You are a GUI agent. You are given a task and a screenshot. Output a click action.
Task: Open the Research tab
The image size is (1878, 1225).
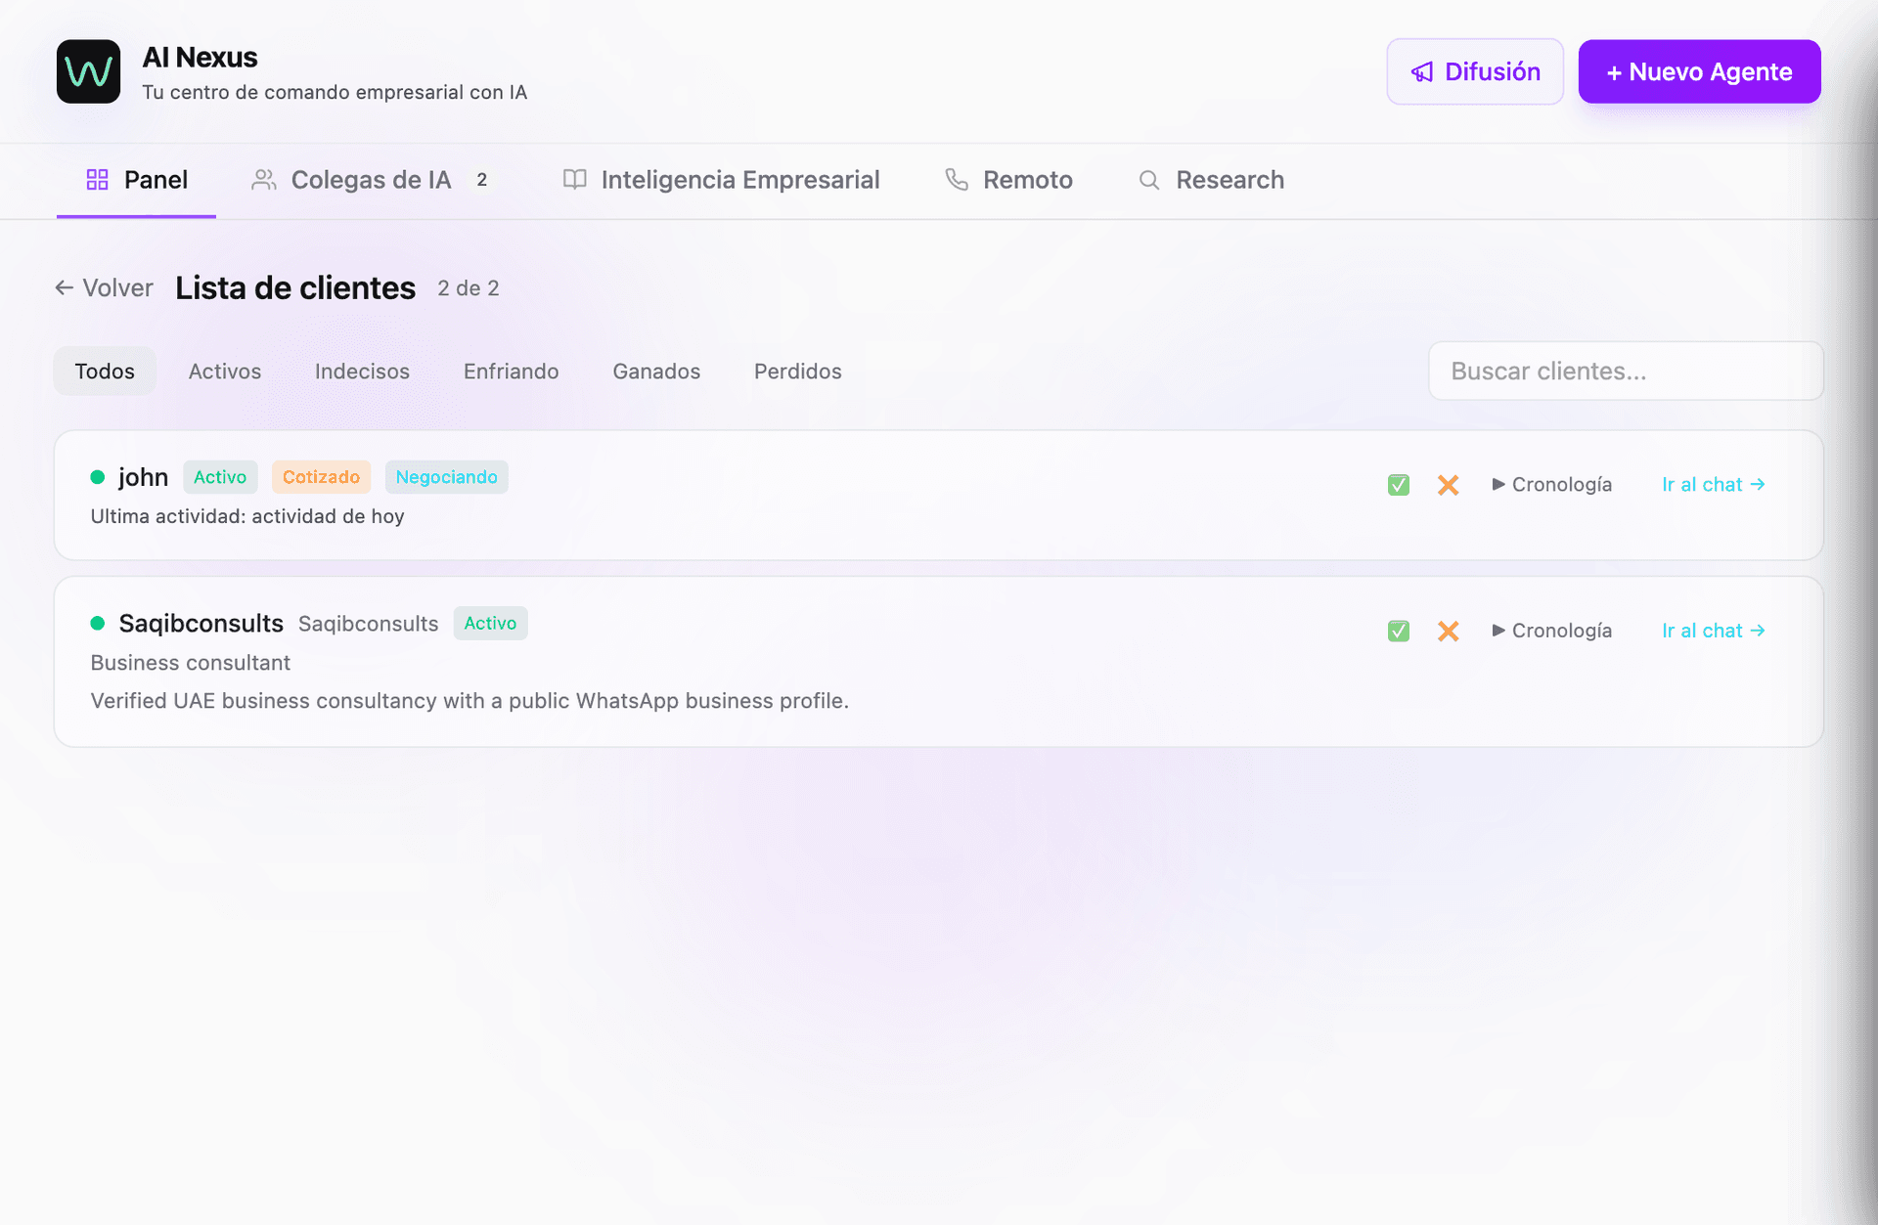1211,180
